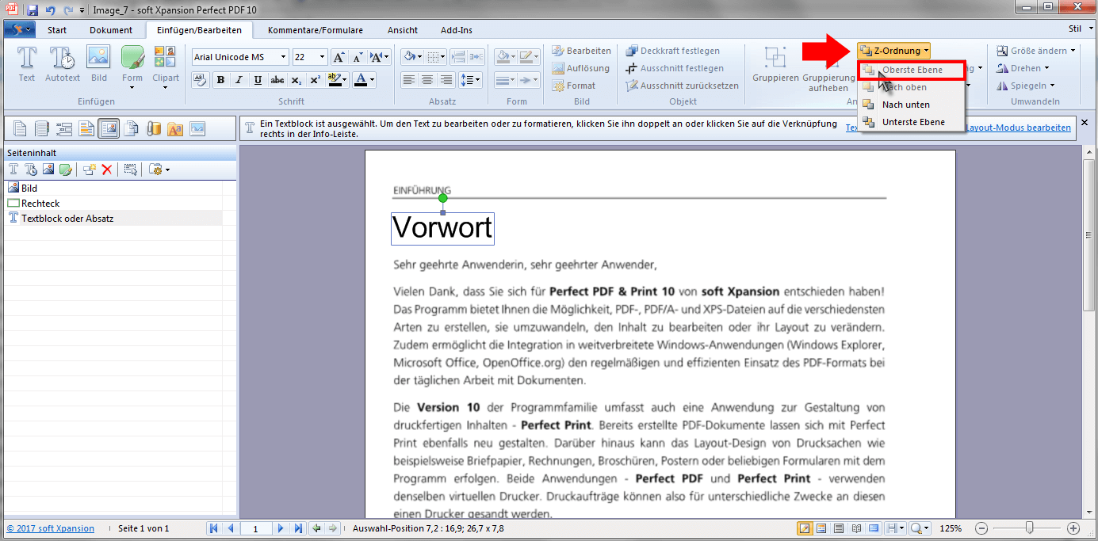Switch to the Kommentare/Formulare tab
The height and width of the screenshot is (541, 1098).
(x=315, y=30)
